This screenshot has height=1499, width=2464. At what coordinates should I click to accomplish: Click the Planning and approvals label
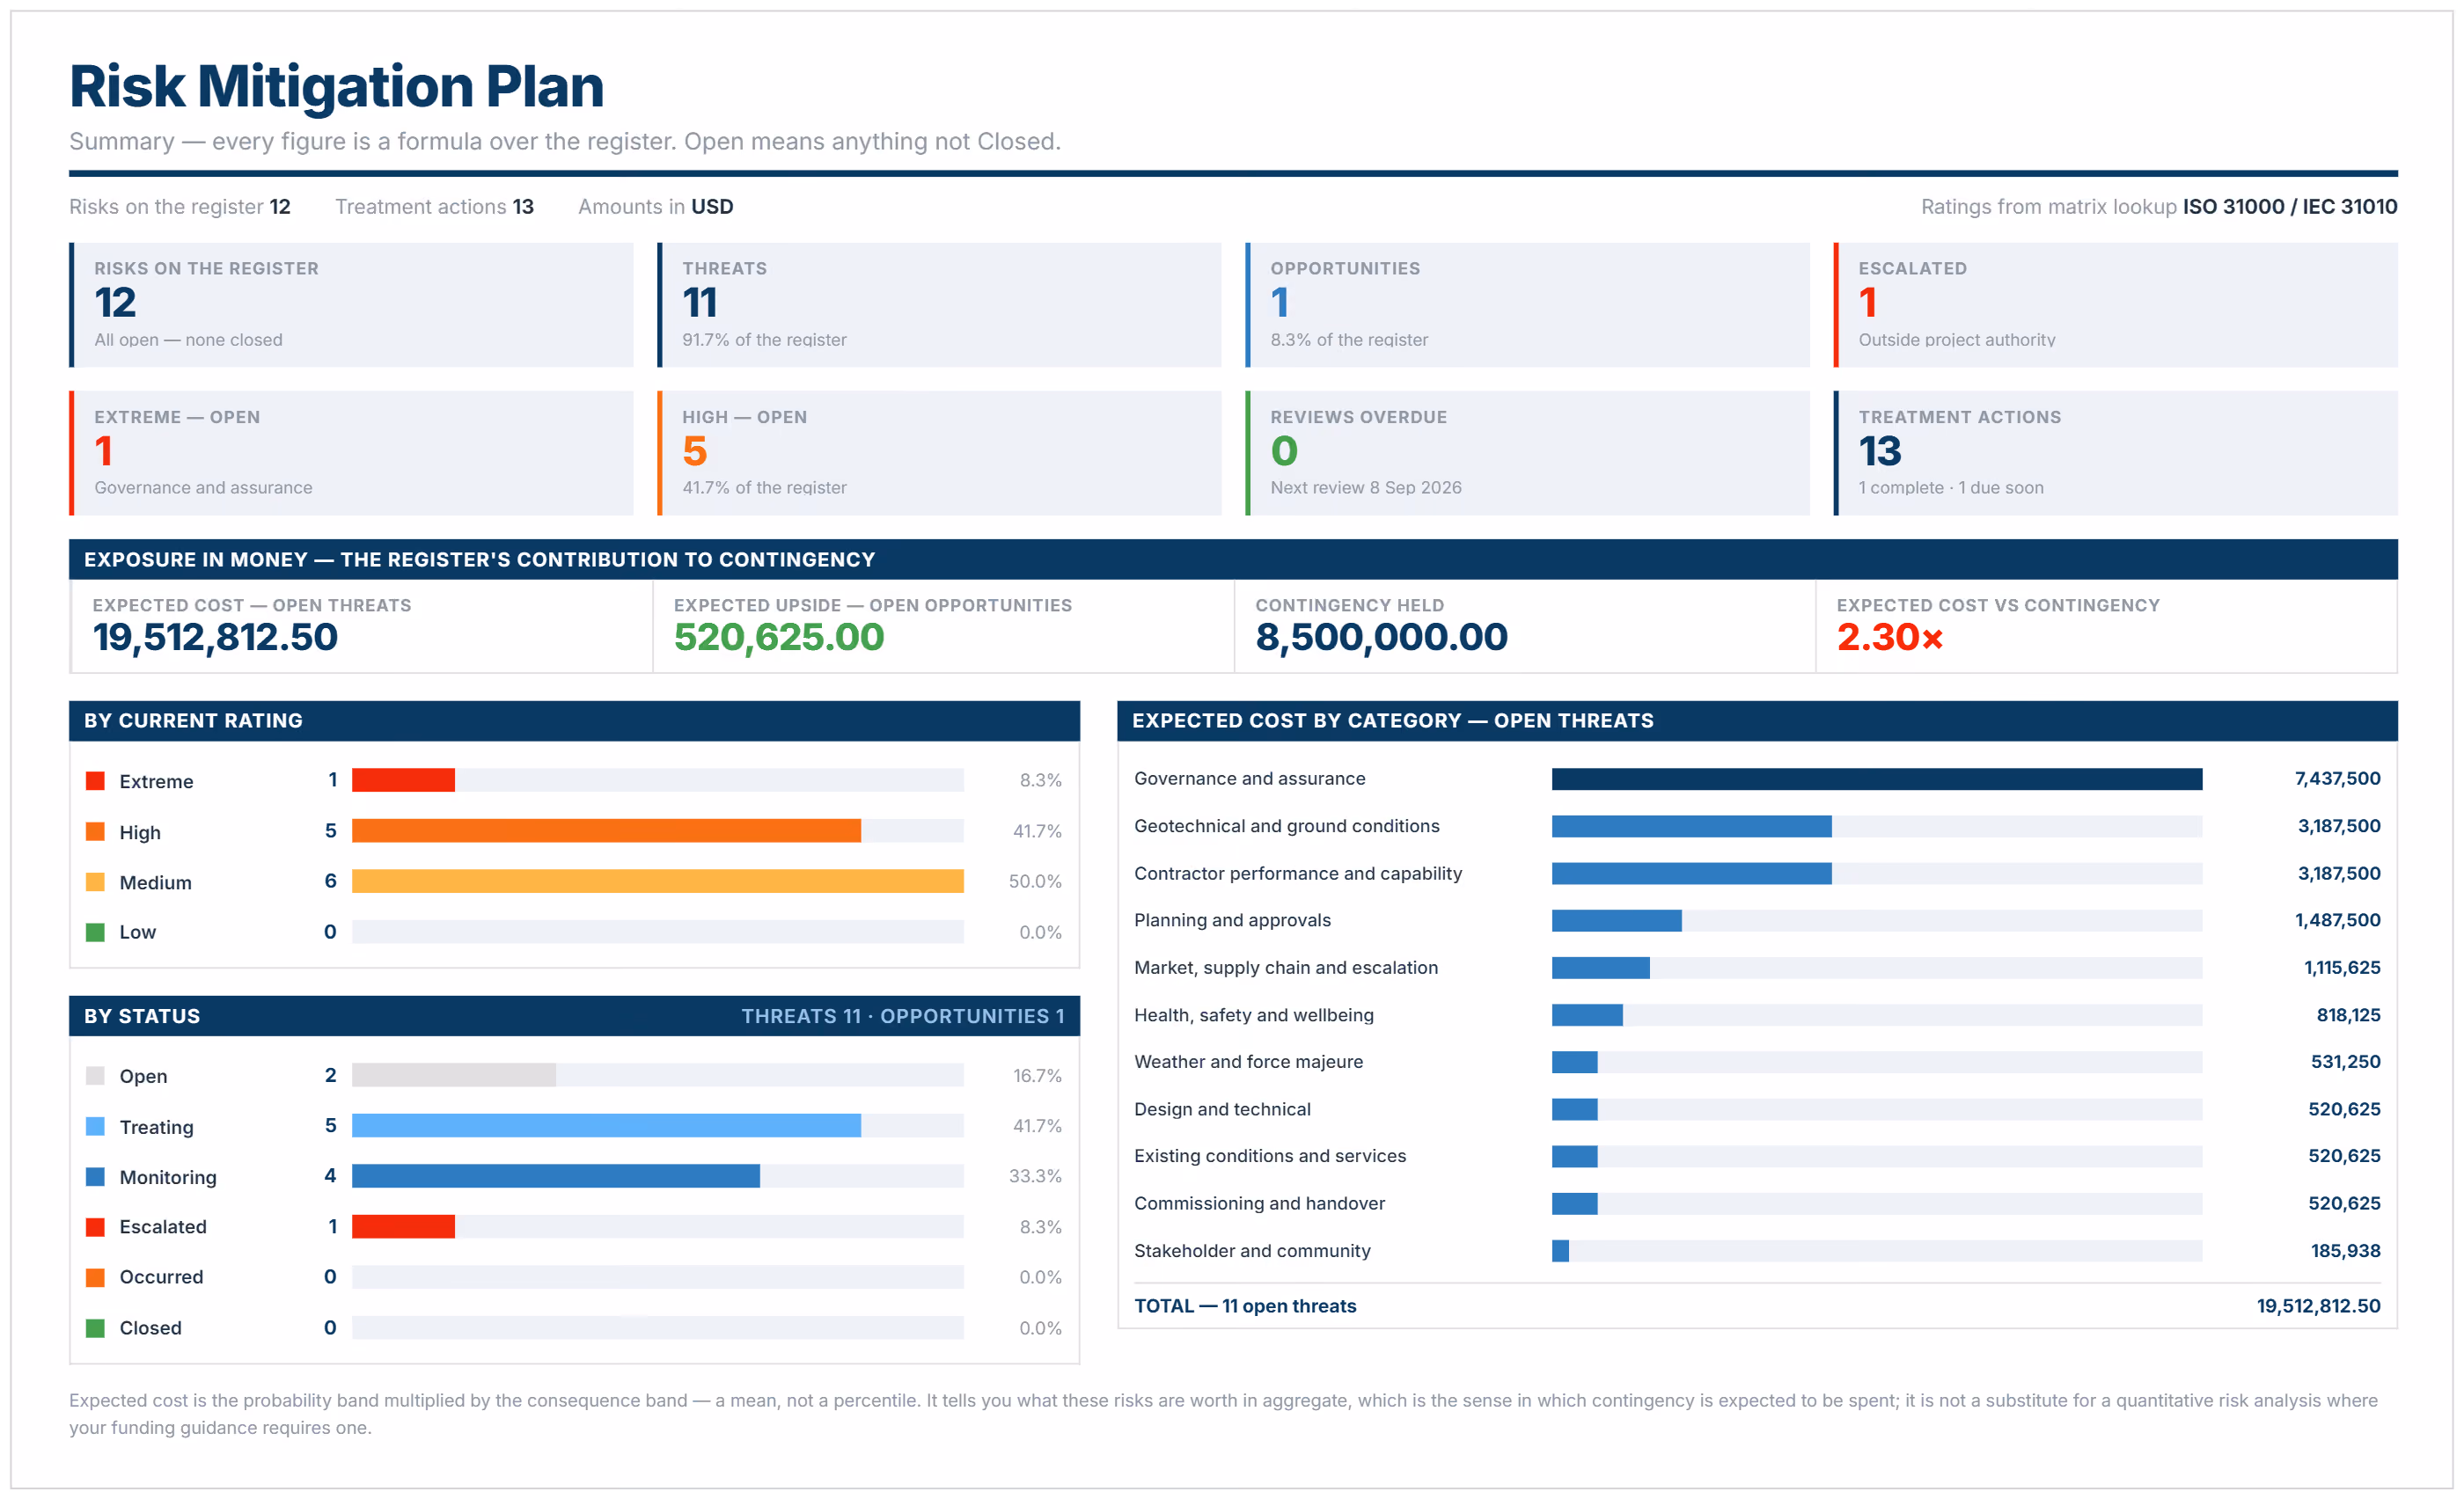[x=1232, y=919]
